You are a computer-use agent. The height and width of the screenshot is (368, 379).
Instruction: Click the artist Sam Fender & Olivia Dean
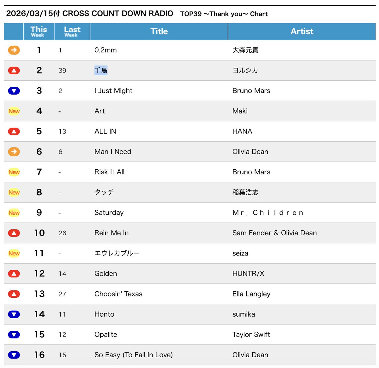tap(274, 233)
